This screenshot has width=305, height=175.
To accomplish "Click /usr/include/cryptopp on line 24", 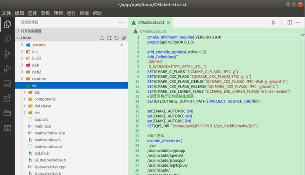I will tap(166, 150).
